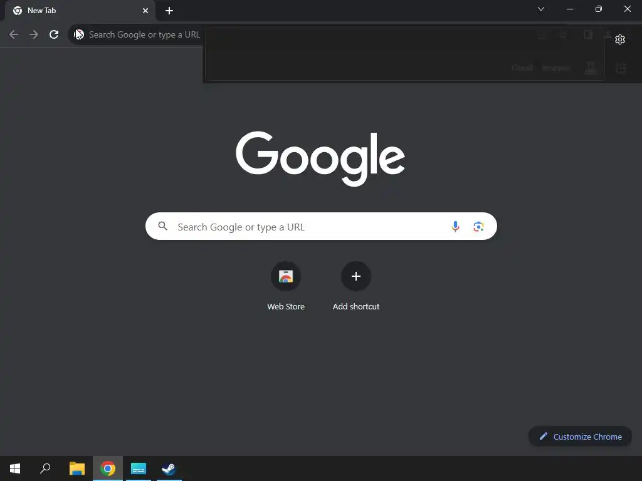Focus the address bar URL field
This screenshot has width=642, height=481.
(144, 34)
